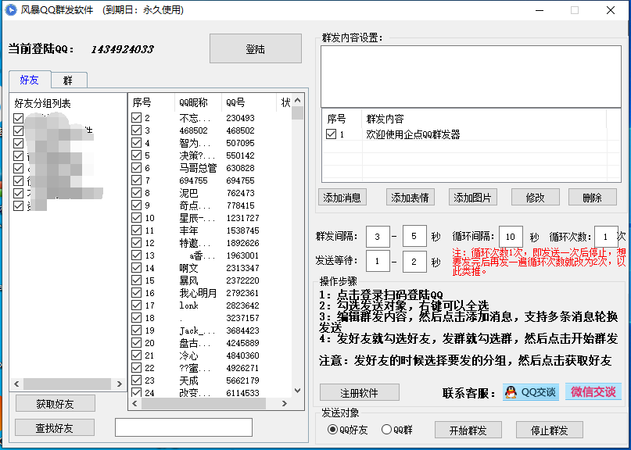Click the friend list scroll down arrow
The width and height of the screenshot is (631, 450).
click(x=297, y=390)
